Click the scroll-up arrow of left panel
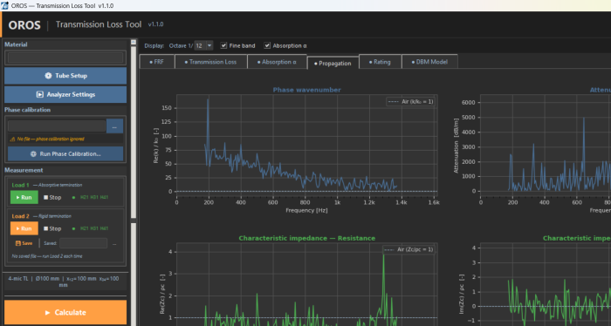 pos(134,42)
